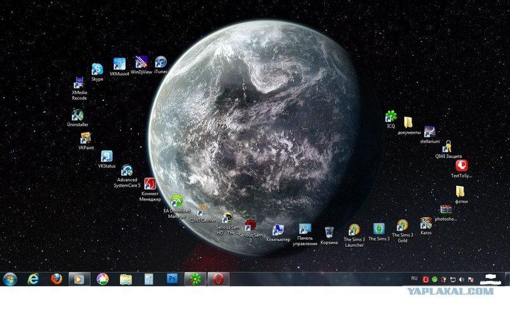
Task: Click the Компьютер desktop icon
Action: click(x=278, y=230)
